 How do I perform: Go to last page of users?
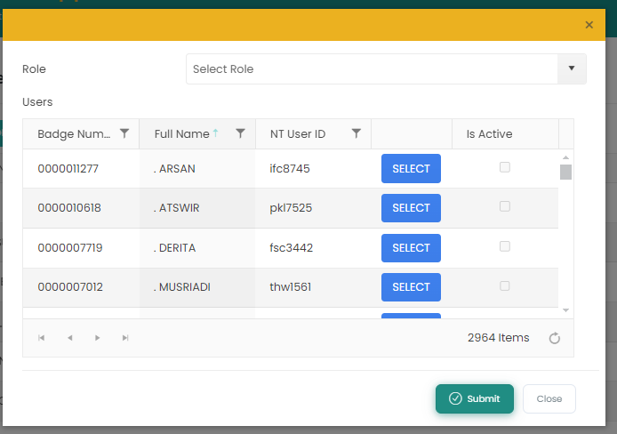[x=125, y=338]
